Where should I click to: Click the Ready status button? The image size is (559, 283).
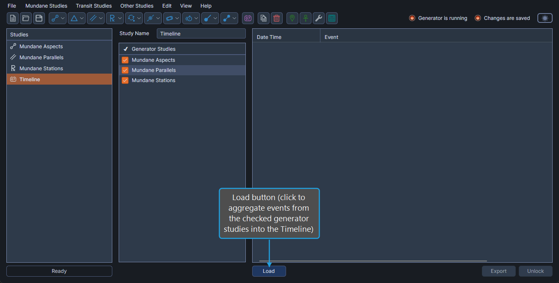[59, 271]
